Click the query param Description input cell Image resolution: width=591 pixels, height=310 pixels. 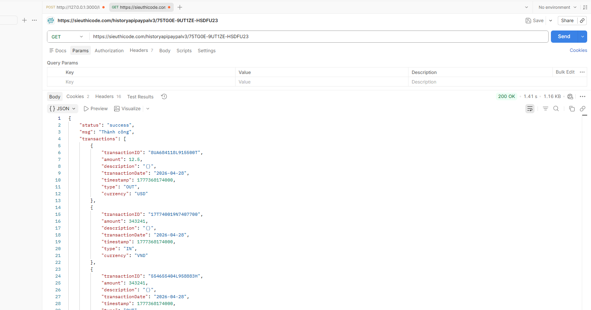(497, 82)
